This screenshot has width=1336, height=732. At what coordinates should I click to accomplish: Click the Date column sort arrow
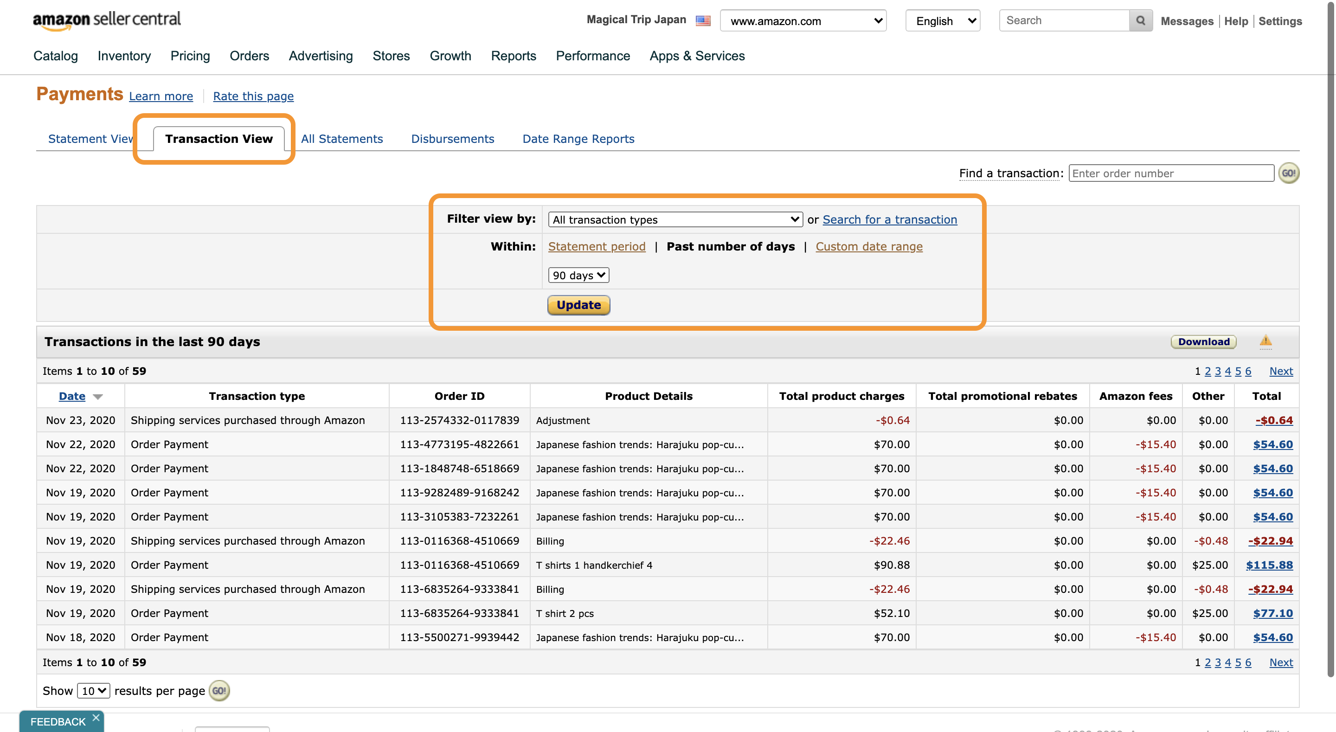pos(97,397)
